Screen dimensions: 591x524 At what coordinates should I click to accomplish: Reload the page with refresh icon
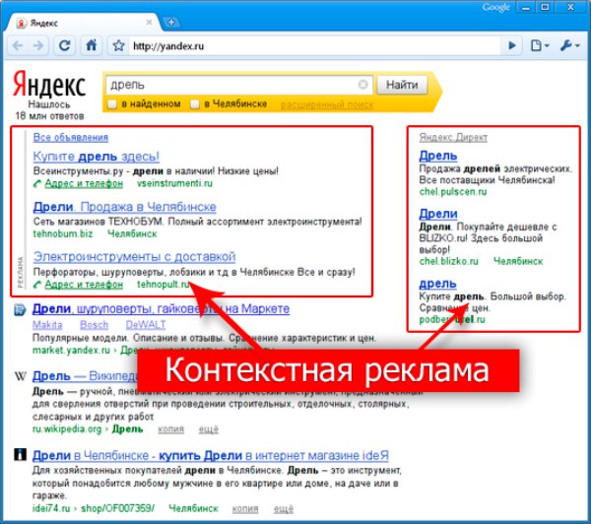click(65, 46)
